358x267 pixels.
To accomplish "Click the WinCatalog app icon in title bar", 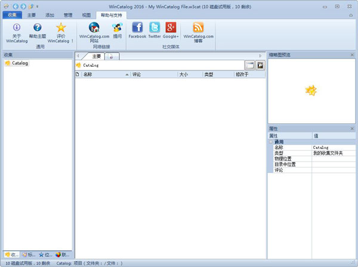I will pos(6,7).
